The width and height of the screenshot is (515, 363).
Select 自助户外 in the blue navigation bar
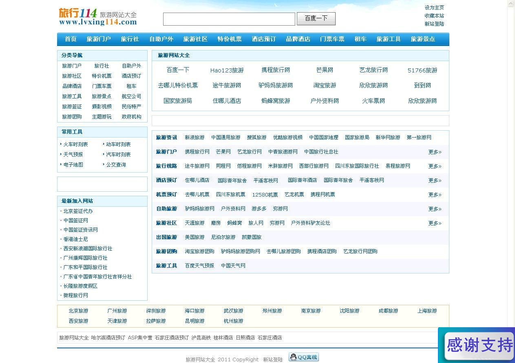[161, 39]
